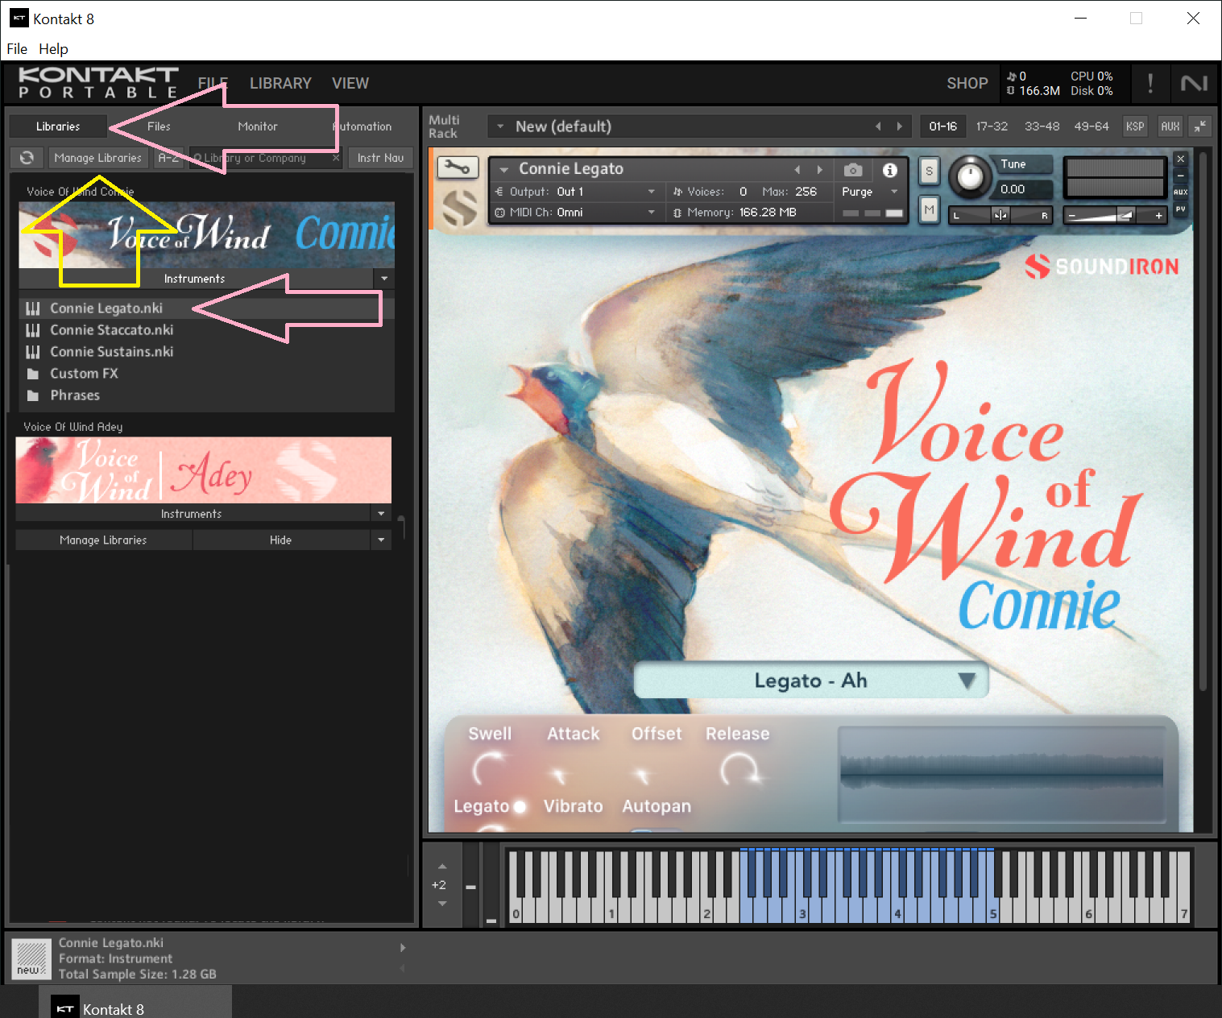Open the LIBRARY menu in Kontakt header
Image resolution: width=1222 pixels, height=1018 pixels.
click(280, 83)
